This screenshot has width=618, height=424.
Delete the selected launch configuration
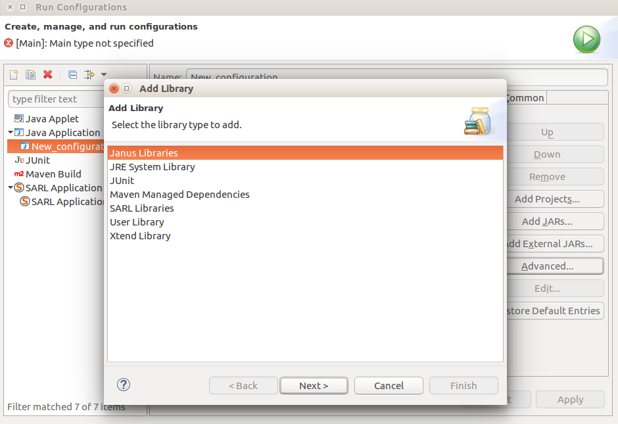click(x=48, y=74)
